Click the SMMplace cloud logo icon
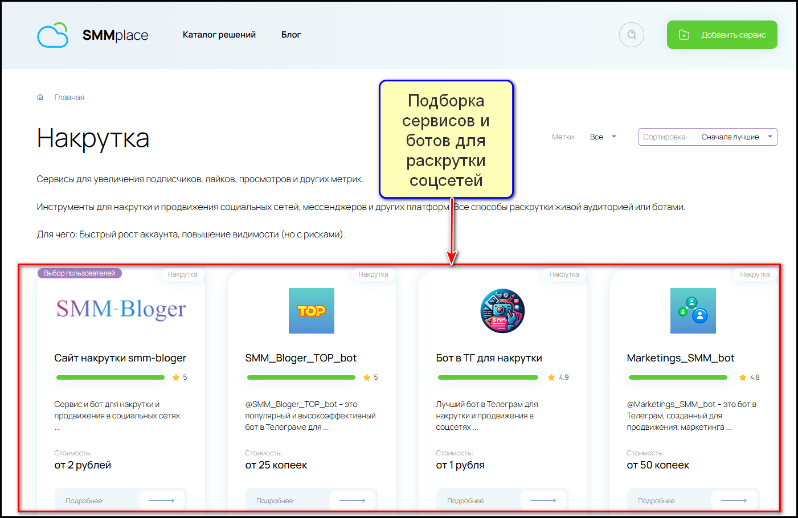 pyautogui.click(x=52, y=35)
